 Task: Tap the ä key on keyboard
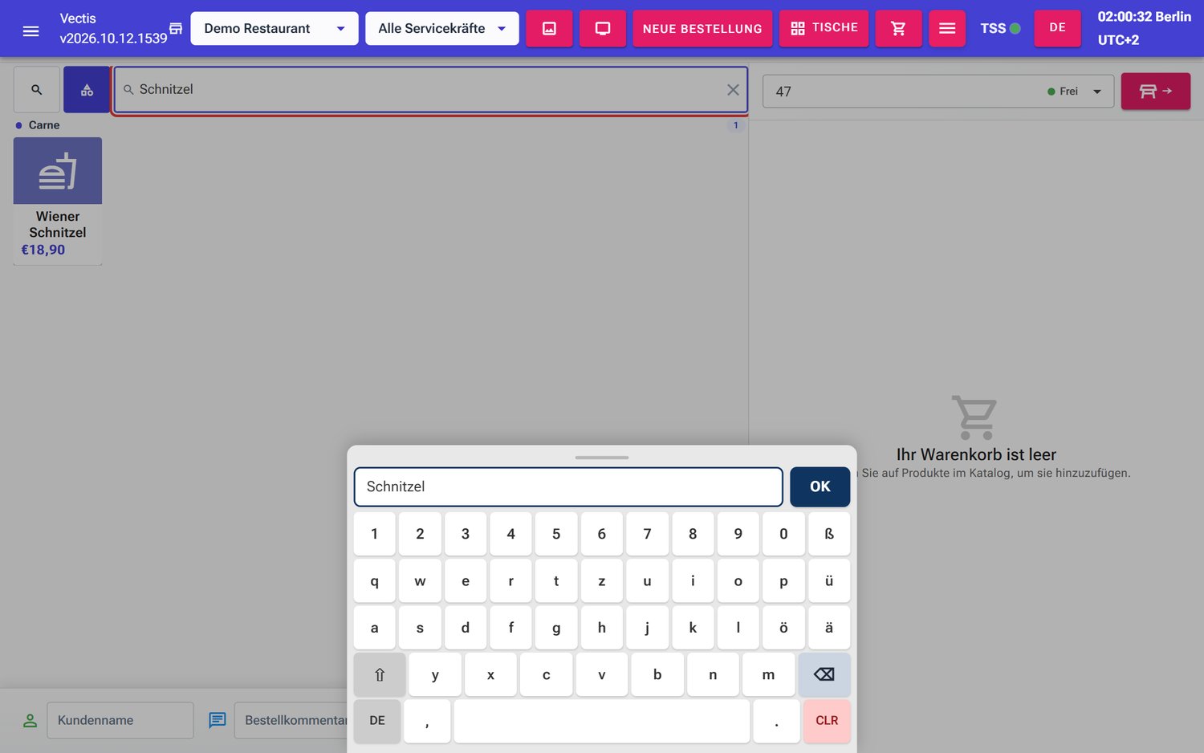coord(829,628)
